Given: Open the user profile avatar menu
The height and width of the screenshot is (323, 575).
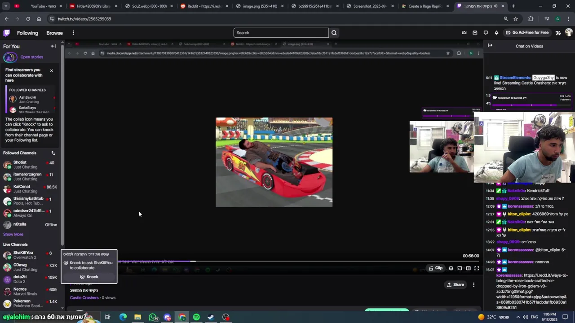Looking at the screenshot, I should tap(569, 33).
